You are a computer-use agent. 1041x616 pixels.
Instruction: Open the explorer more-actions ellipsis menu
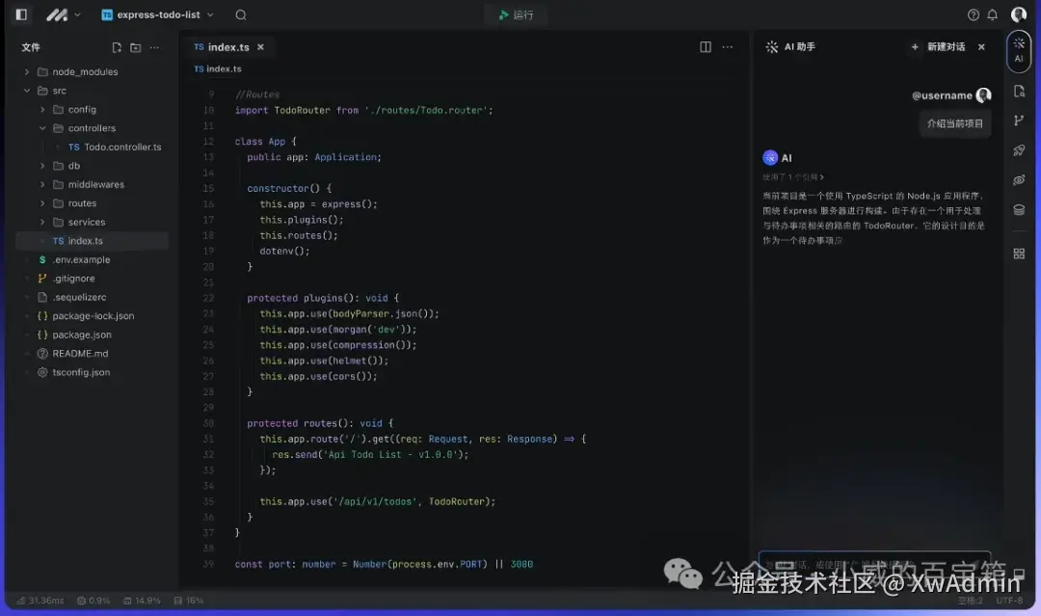(154, 47)
